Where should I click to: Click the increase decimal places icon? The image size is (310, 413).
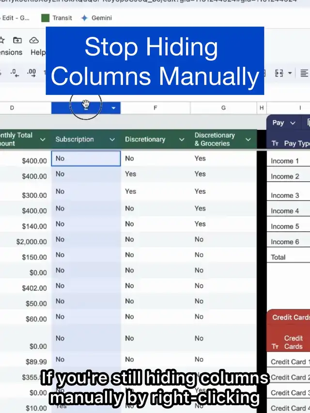(x=31, y=73)
